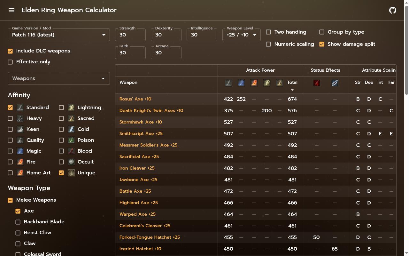
Task: Open Messmer Soldier's Axe +25 link
Action: [x=148, y=145]
